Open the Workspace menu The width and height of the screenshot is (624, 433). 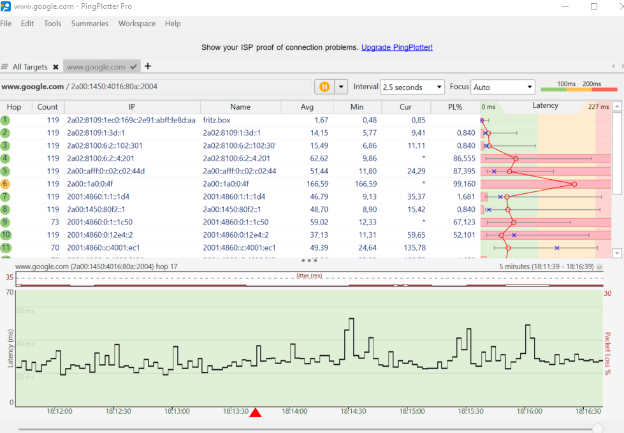click(x=137, y=24)
